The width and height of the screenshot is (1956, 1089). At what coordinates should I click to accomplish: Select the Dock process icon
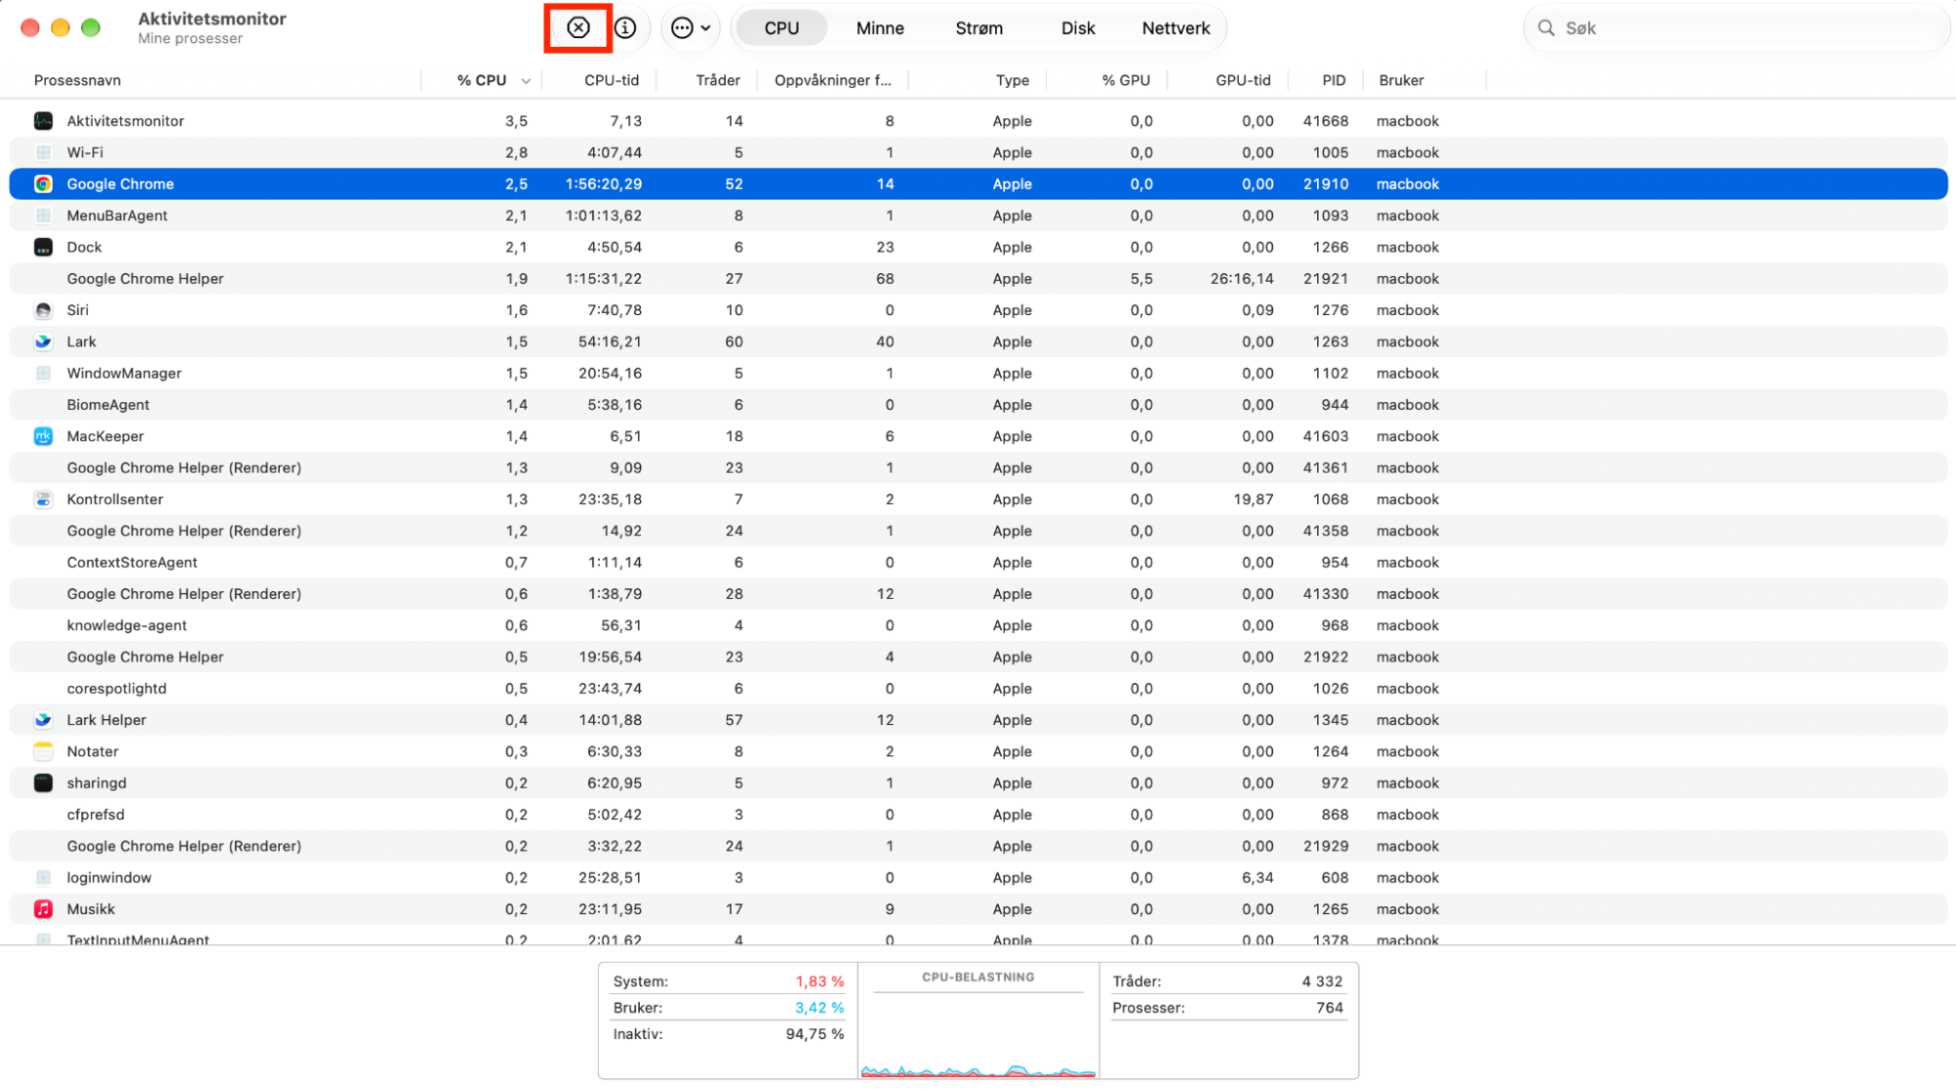coord(43,247)
